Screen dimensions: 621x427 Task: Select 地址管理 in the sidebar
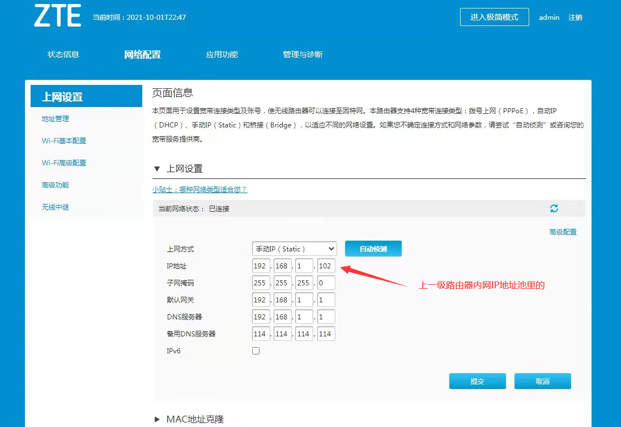pos(56,119)
